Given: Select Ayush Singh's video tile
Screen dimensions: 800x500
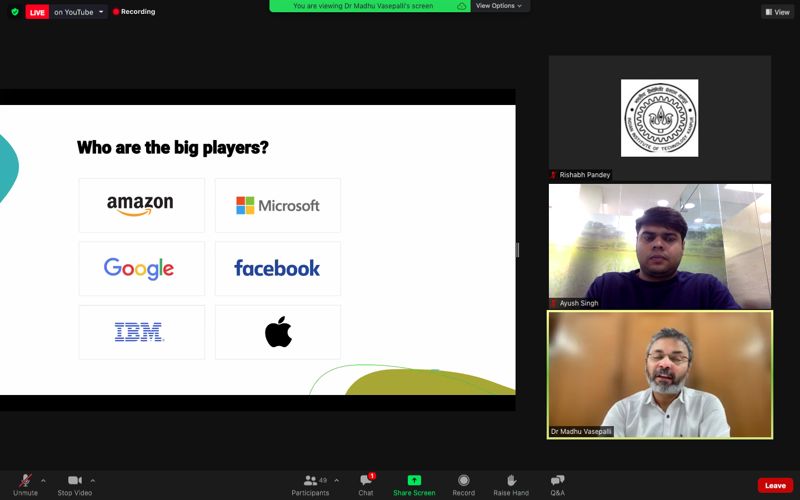Looking at the screenshot, I should pyautogui.click(x=660, y=246).
